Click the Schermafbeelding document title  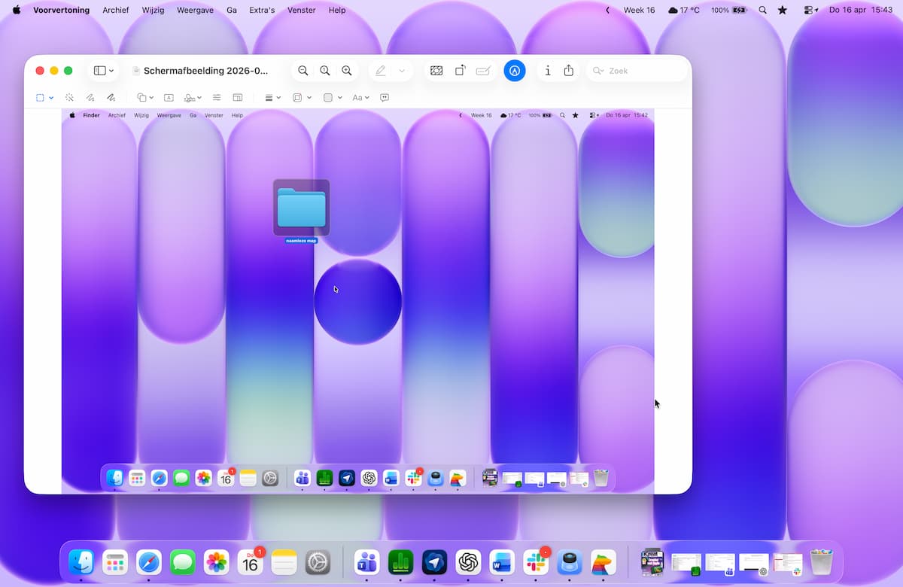pos(205,71)
